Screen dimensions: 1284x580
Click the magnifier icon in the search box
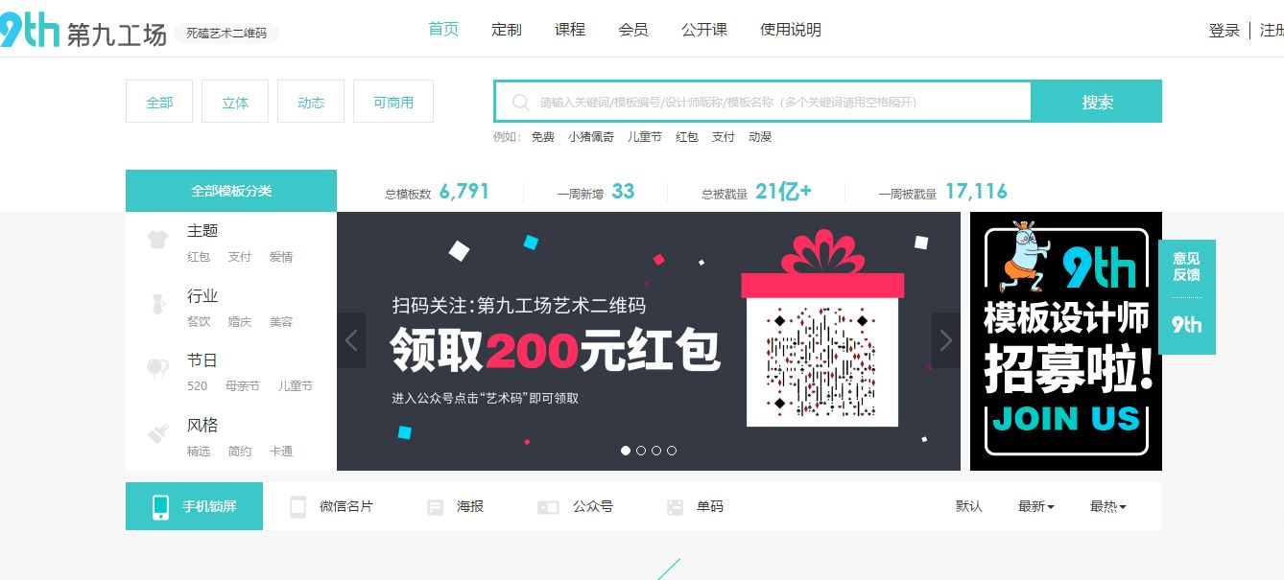(x=521, y=102)
